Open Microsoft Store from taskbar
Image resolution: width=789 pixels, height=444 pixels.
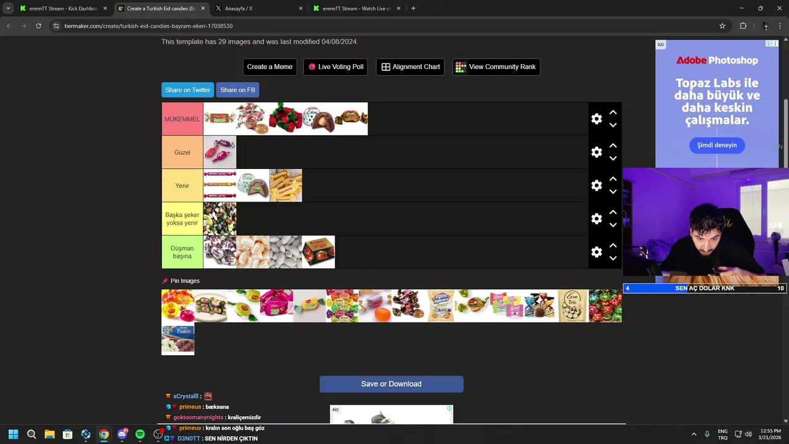68,434
